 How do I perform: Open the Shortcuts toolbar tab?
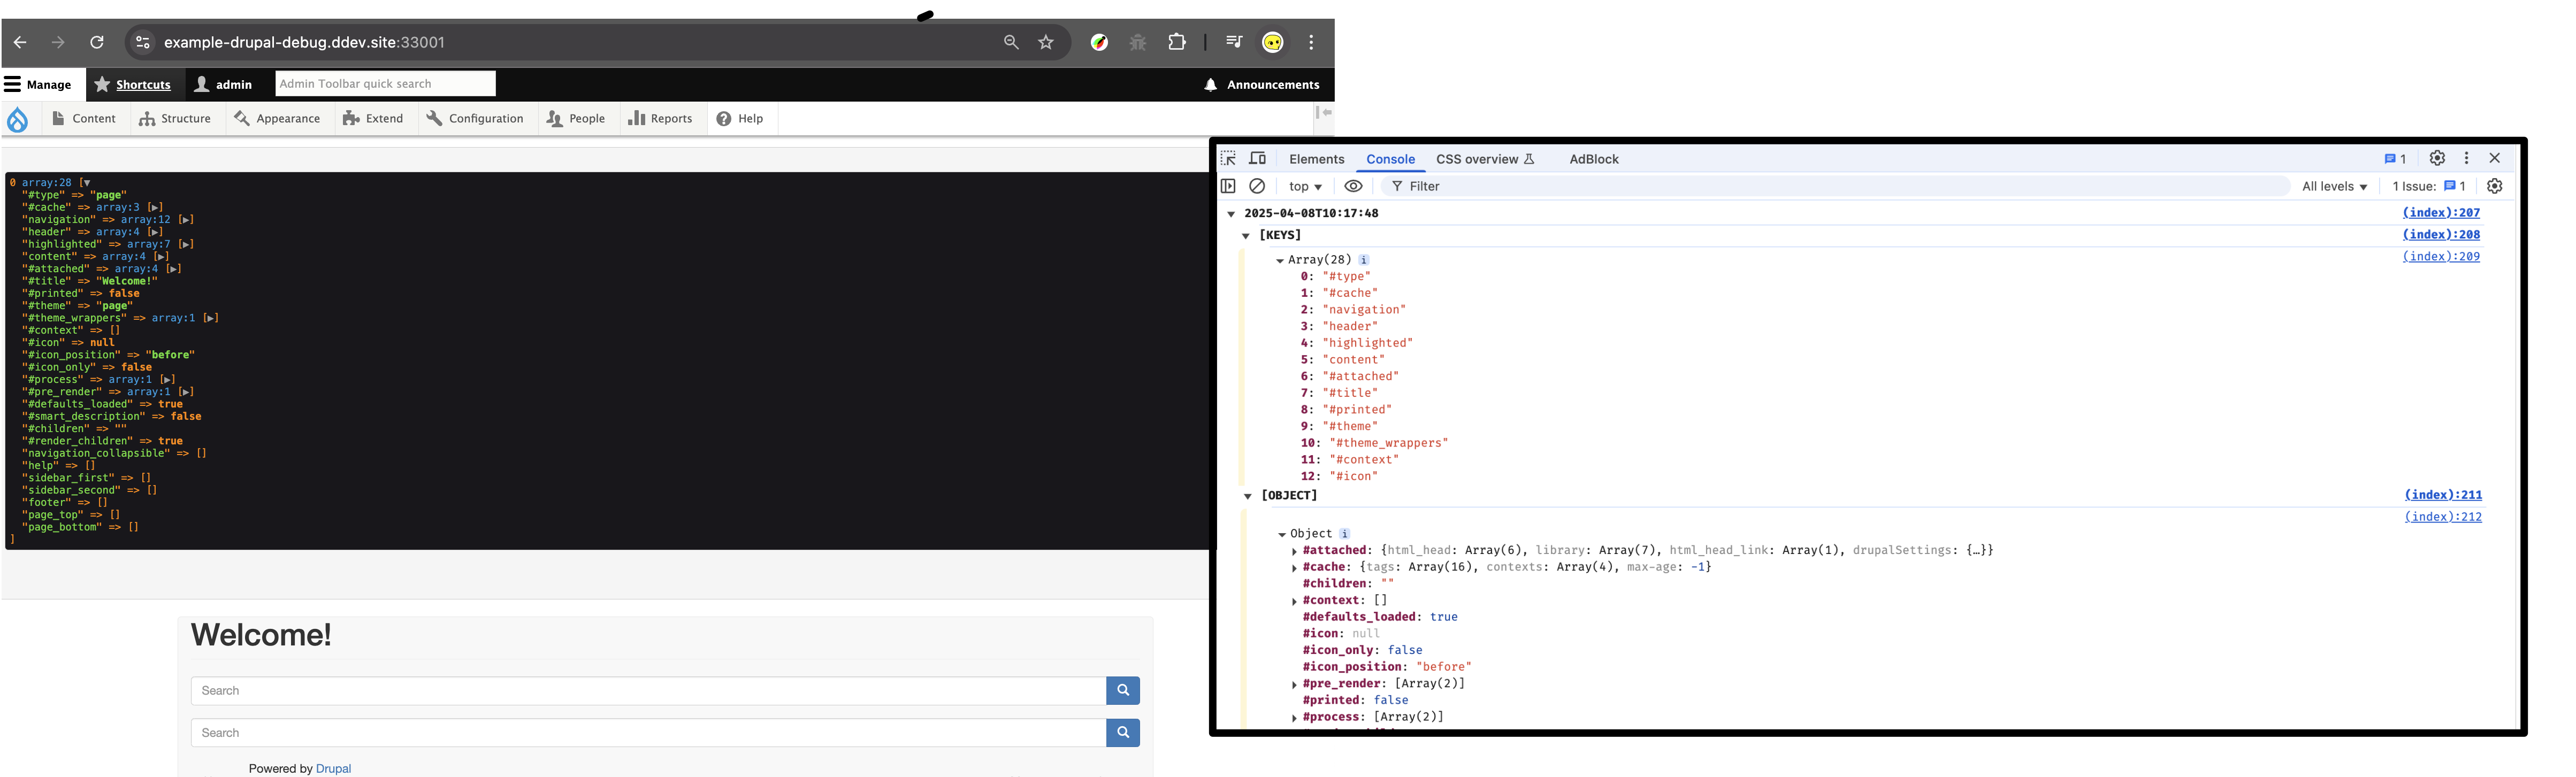click(133, 85)
